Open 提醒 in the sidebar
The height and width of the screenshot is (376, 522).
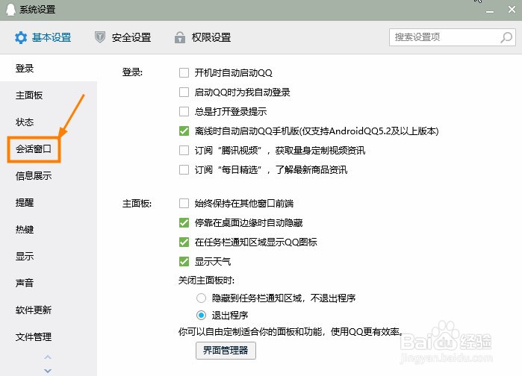click(25, 202)
